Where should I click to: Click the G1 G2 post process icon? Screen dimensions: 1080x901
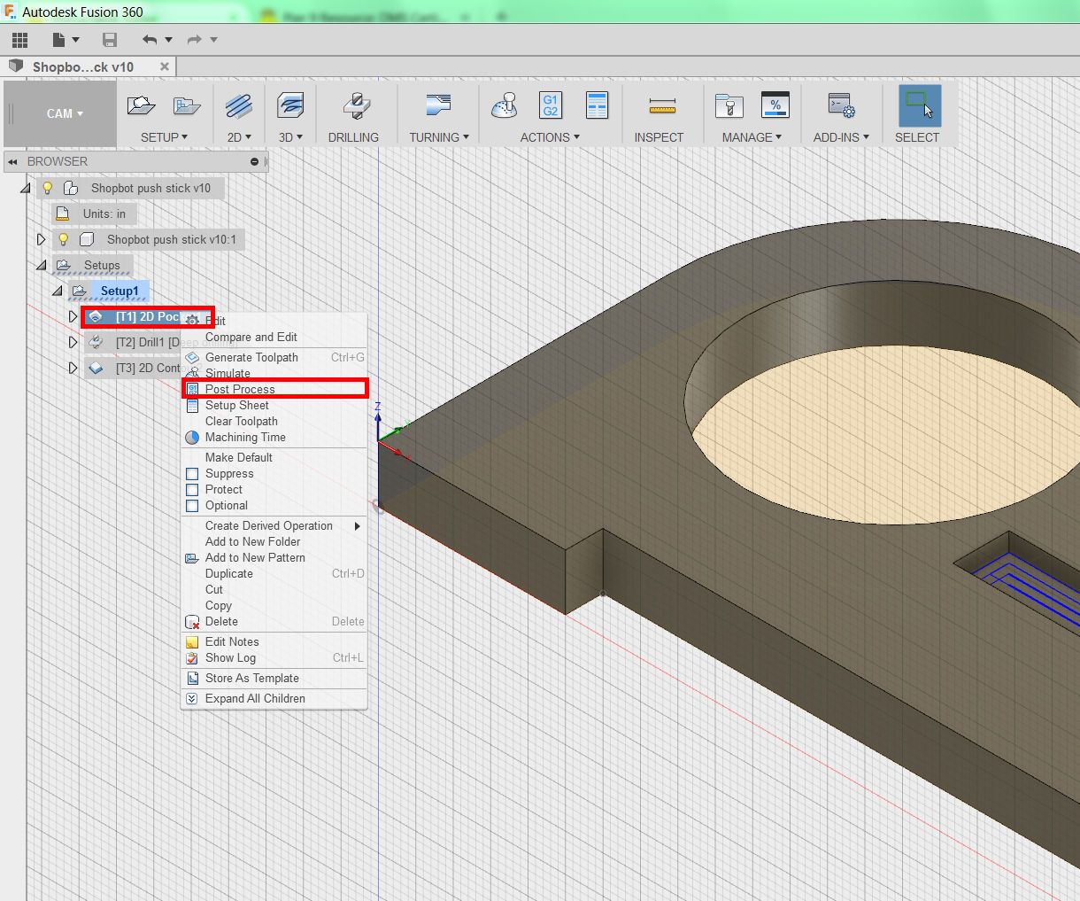(x=551, y=105)
